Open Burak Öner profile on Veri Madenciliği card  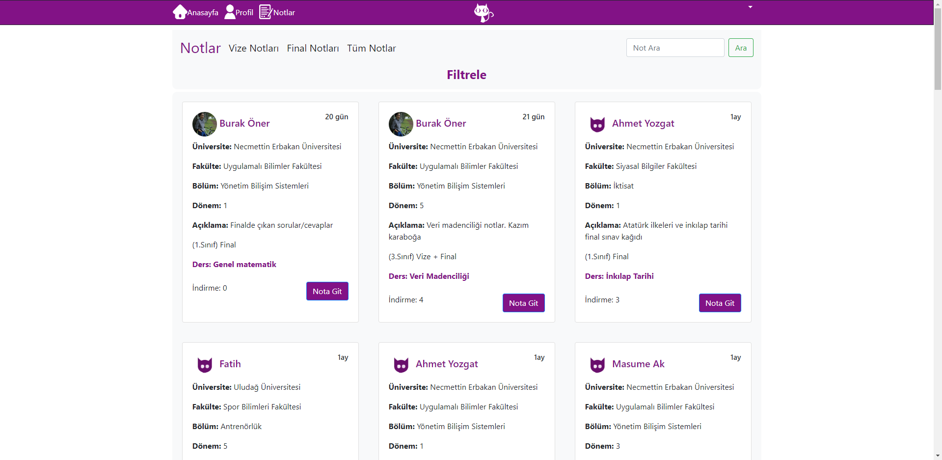[441, 123]
